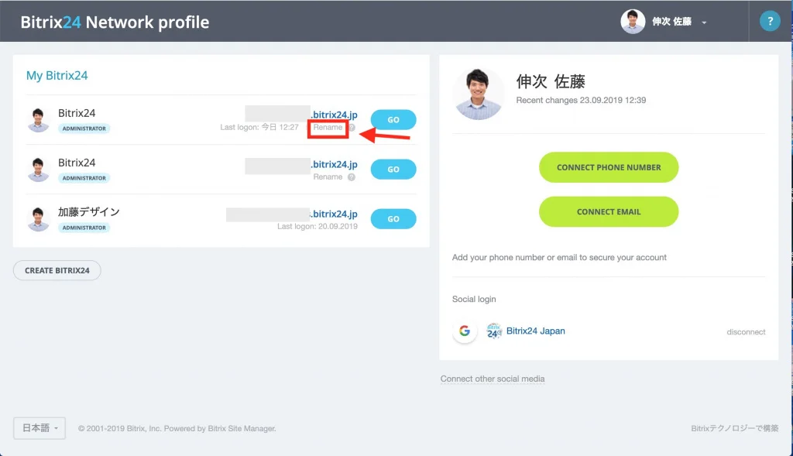Open the My Bitrix24 heading link
This screenshot has width=793, height=456.
click(57, 75)
